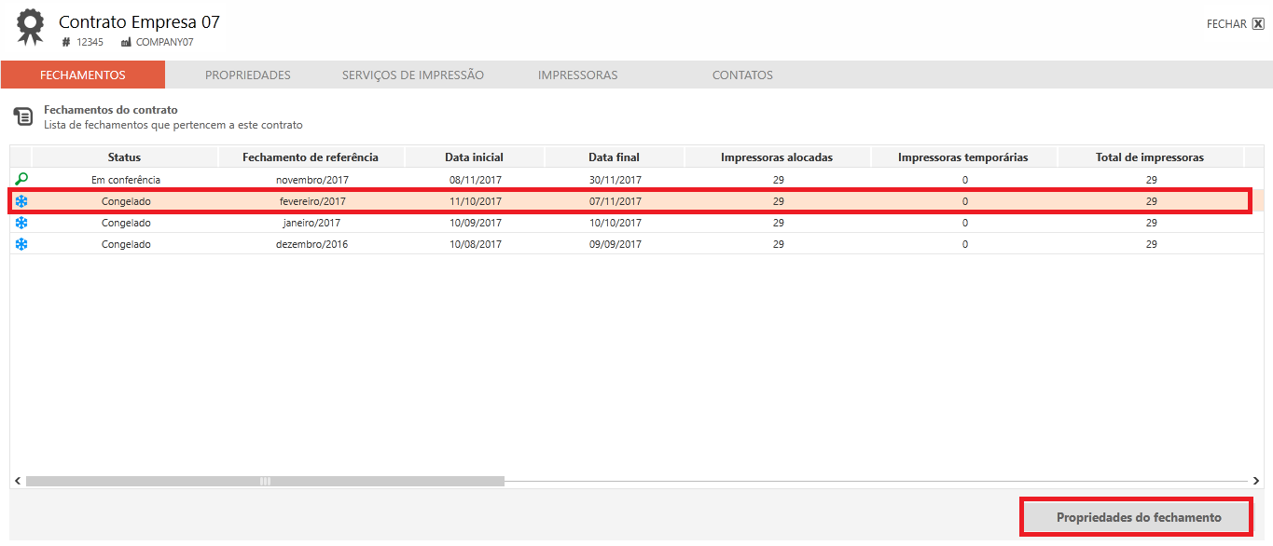The image size is (1273, 546).
Task: Sort by Data inicial column header
Action: click(474, 157)
